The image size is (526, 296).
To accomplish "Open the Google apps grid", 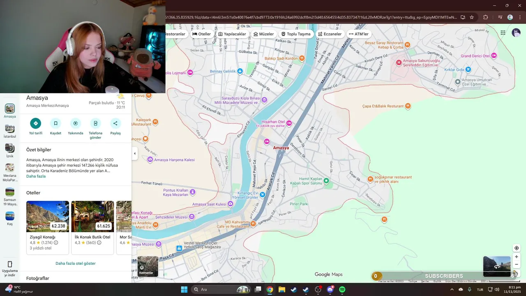I will (x=503, y=33).
